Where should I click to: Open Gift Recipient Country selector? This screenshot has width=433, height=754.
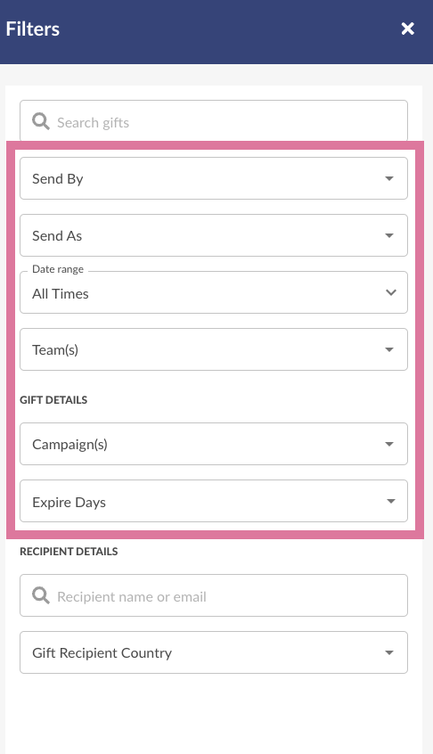pyautogui.click(x=214, y=652)
